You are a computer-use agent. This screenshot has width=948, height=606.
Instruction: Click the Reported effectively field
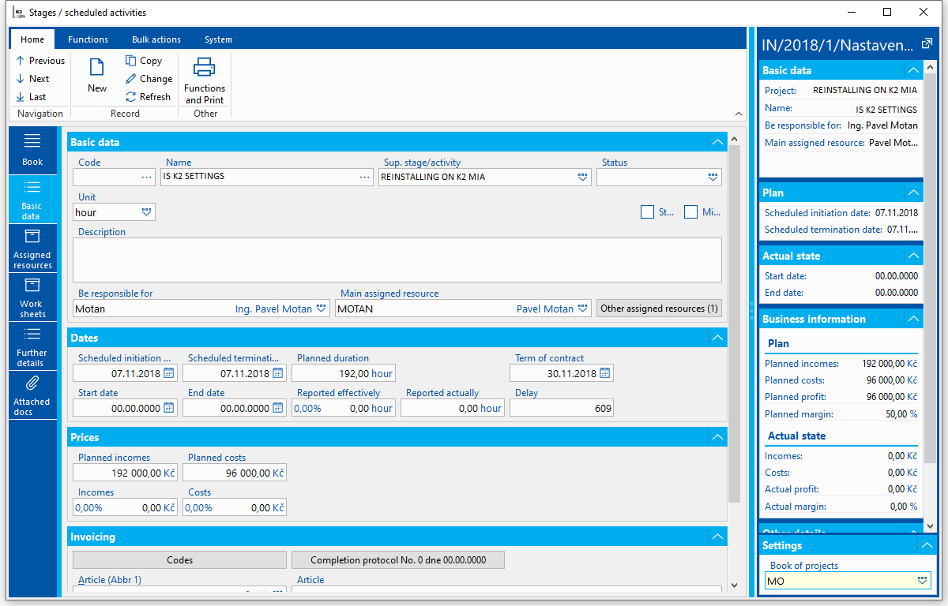pos(344,408)
